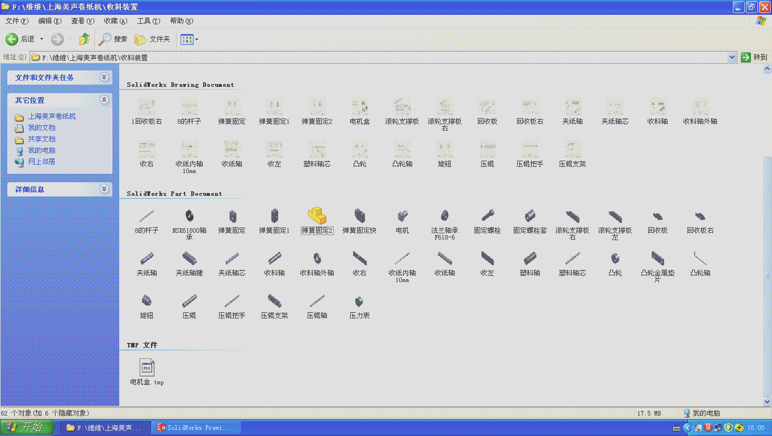
Task: Select the 滚轮支撑板左 part file
Action: (x=615, y=224)
